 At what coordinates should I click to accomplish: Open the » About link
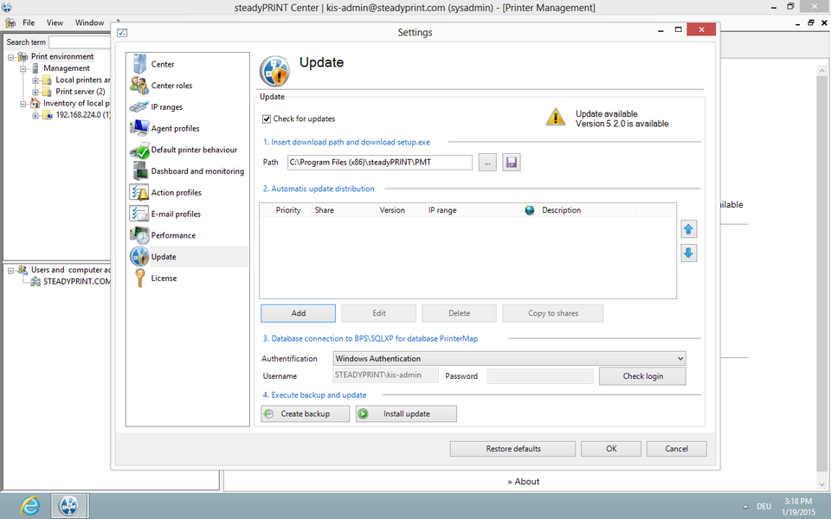click(x=523, y=482)
